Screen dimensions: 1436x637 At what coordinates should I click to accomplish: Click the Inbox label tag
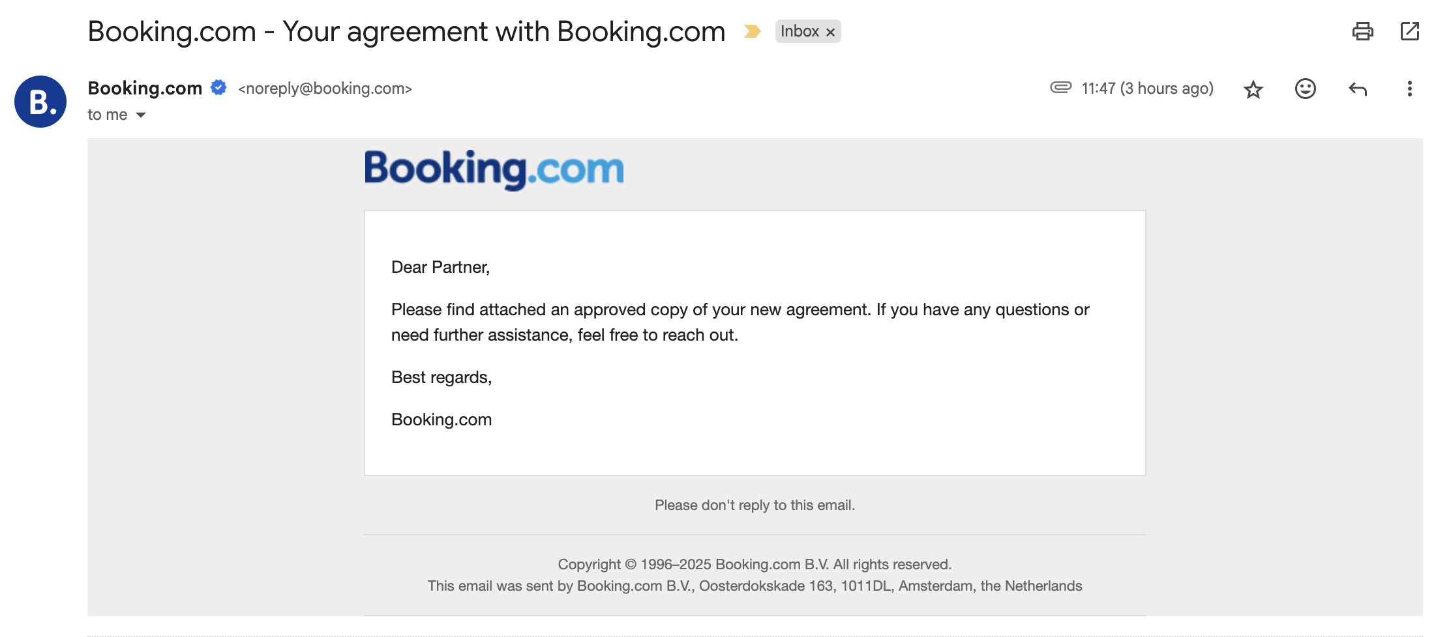coord(800,31)
